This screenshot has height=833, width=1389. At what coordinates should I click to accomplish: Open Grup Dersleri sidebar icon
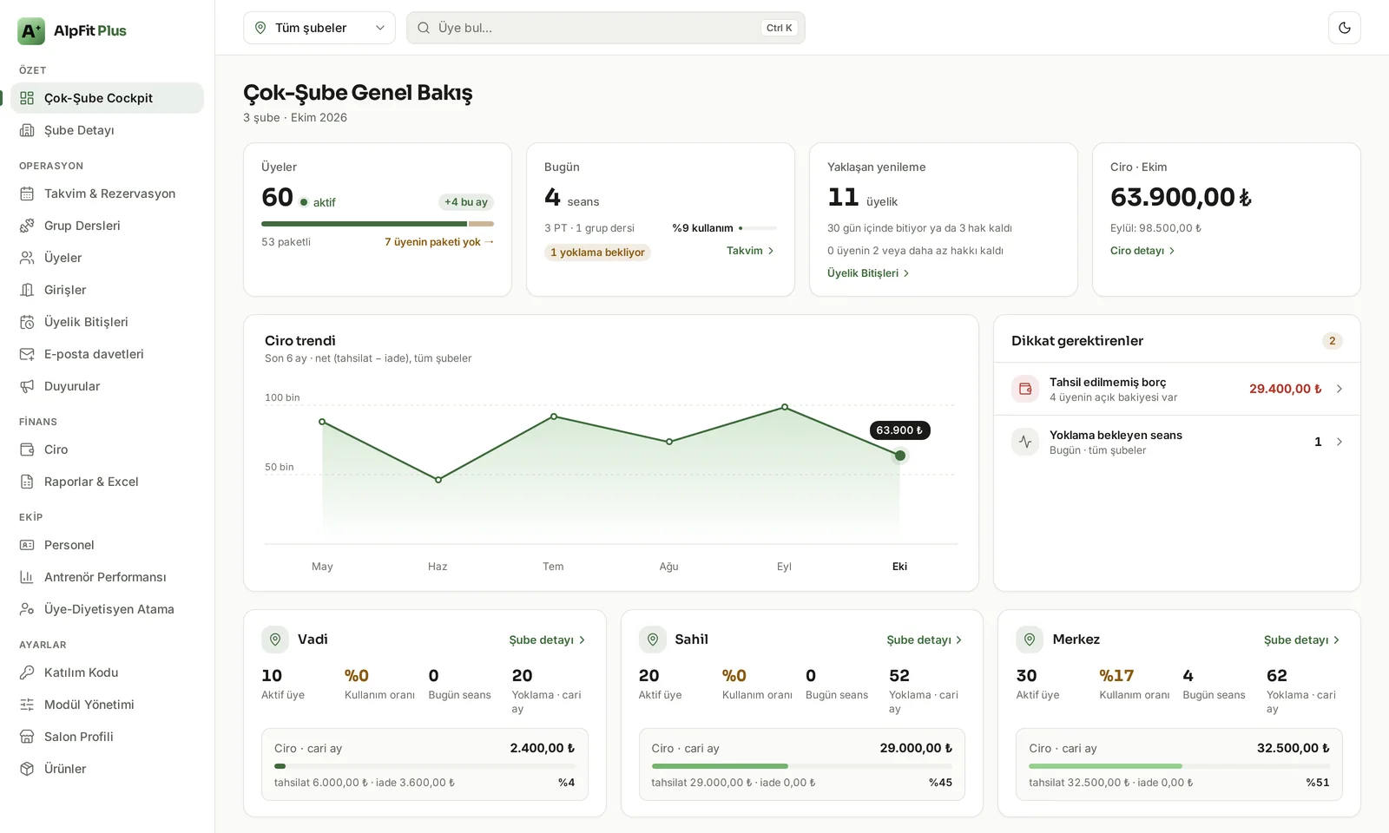tap(27, 226)
